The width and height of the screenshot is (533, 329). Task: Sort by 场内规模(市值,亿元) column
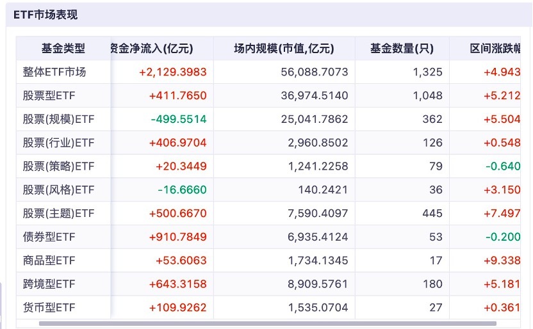pos(284,49)
